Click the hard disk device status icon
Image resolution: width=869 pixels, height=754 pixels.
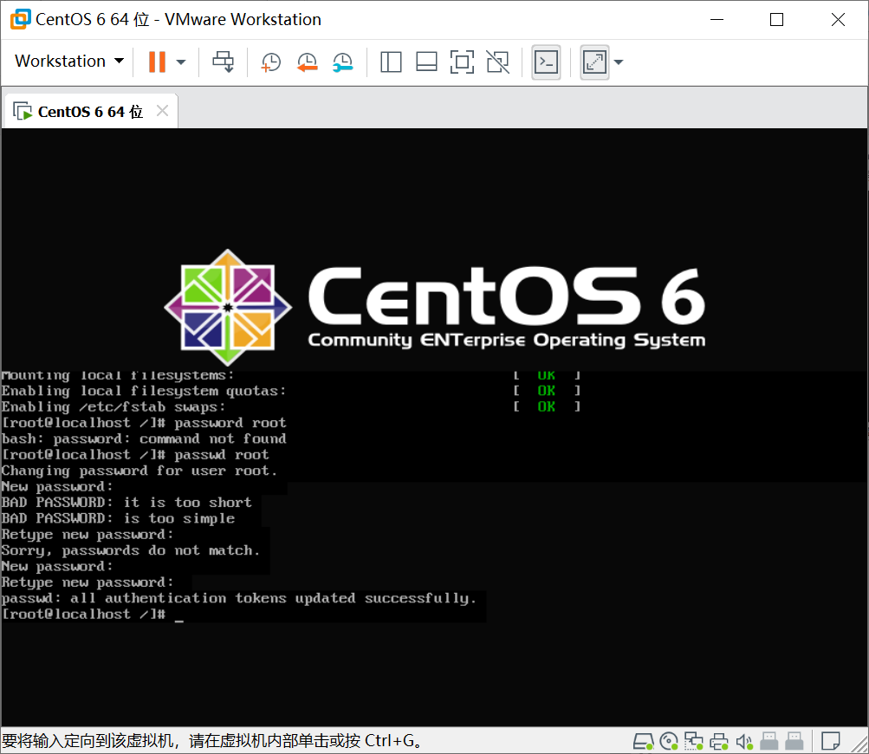coord(642,741)
